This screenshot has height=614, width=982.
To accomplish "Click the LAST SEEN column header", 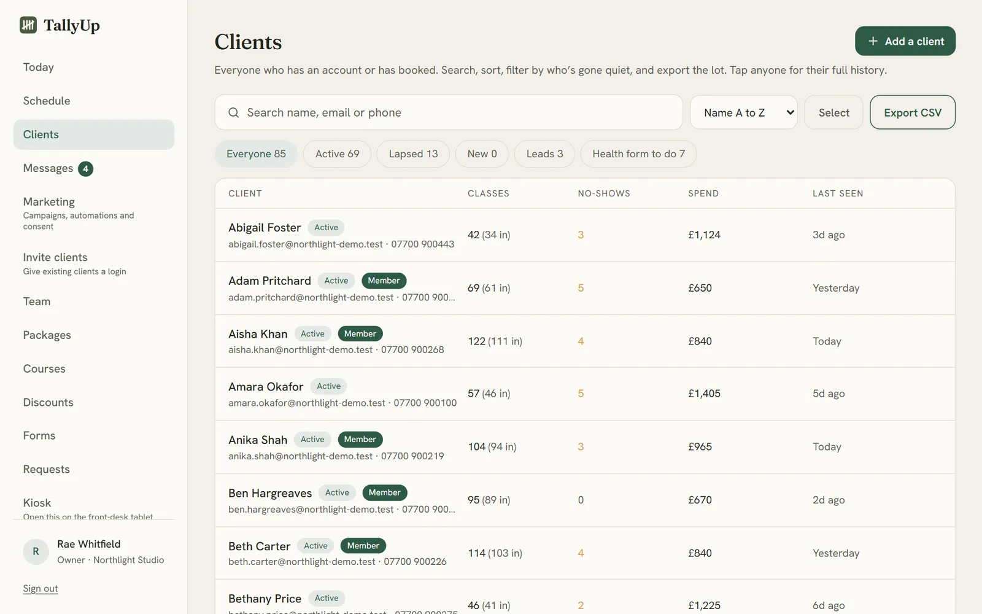I will point(838,193).
